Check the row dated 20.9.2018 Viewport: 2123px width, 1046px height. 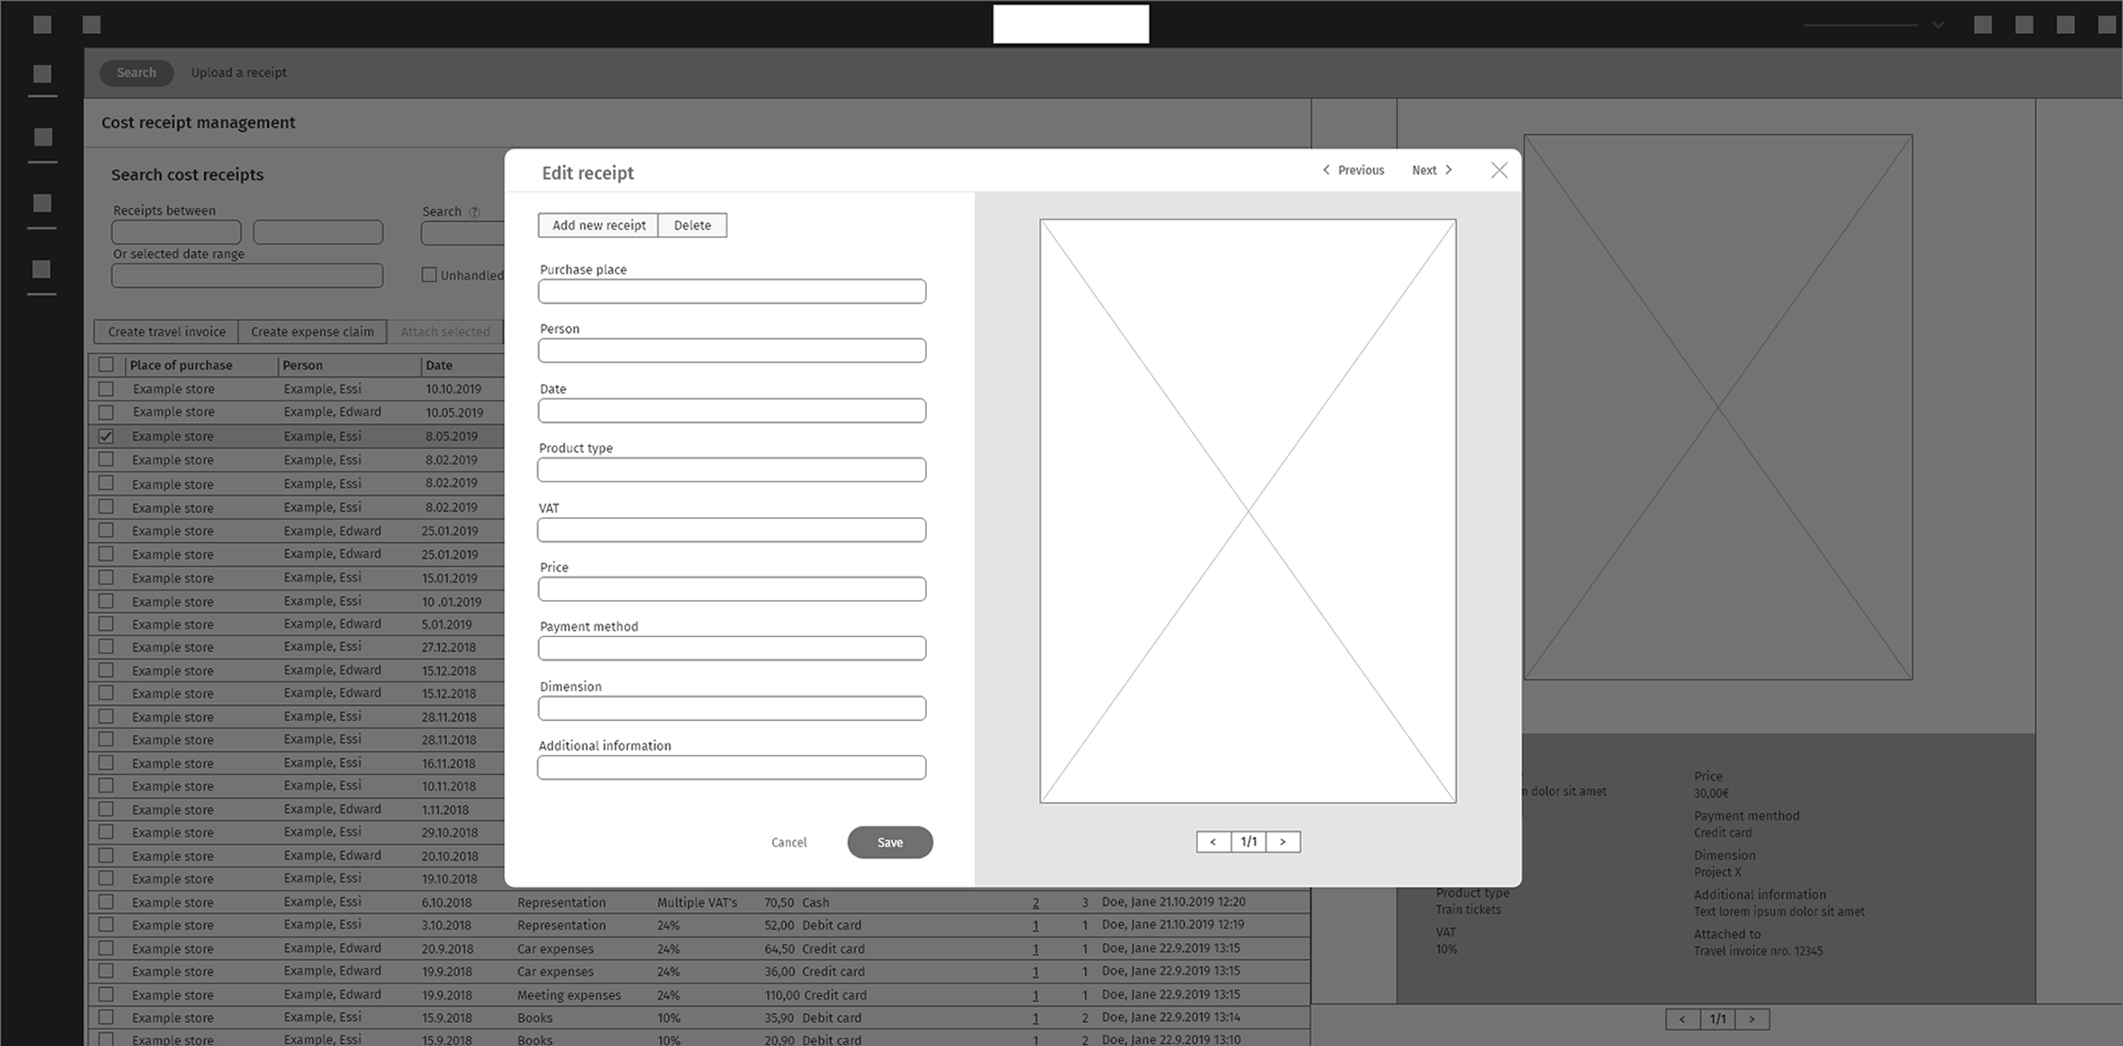point(106,948)
